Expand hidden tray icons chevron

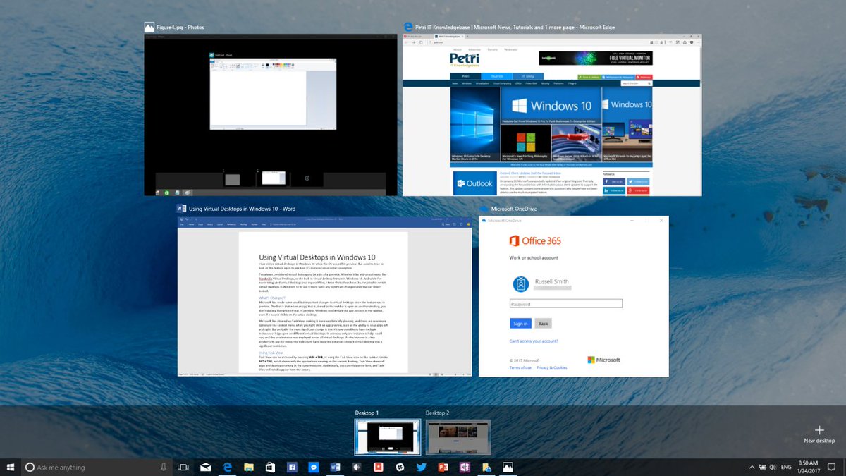click(x=752, y=467)
